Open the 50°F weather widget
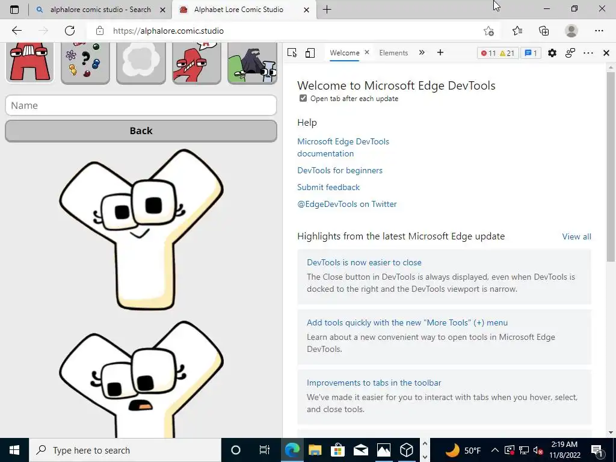Image resolution: width=616 pixels, height=462 pixels. tap(464, 450)
